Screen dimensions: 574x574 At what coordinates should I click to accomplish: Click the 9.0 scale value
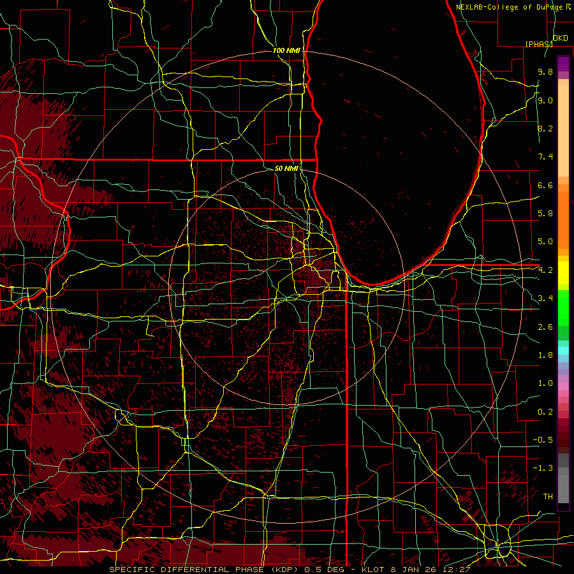(545, 101)
